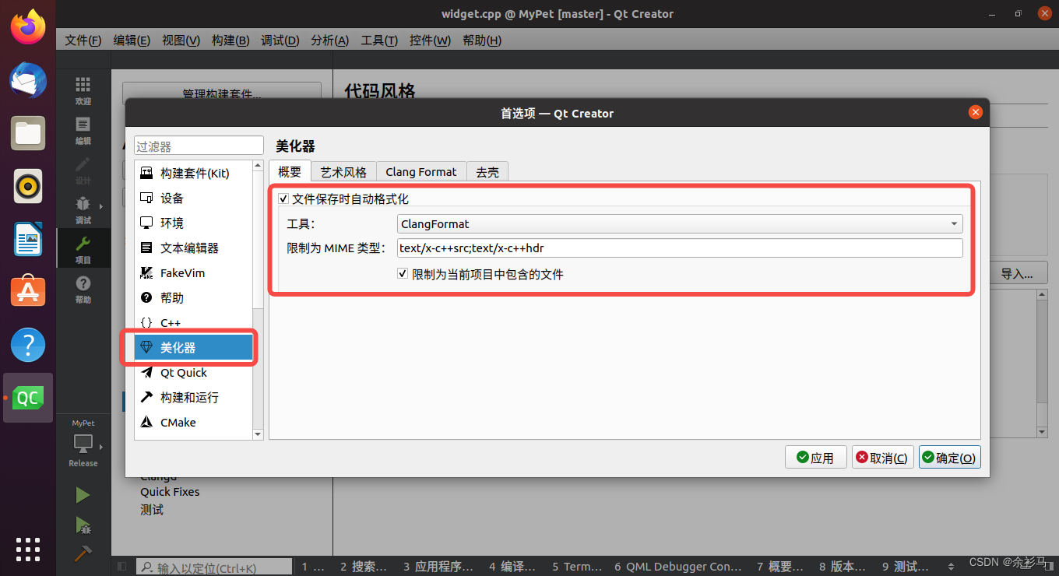
Task: Click Quick Fixes in the project settings list
Action: (170, 492)
